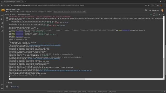The width and height of the screenshot is (166, 93).
Task: Open the Справка menu
Action: [50, 12]
